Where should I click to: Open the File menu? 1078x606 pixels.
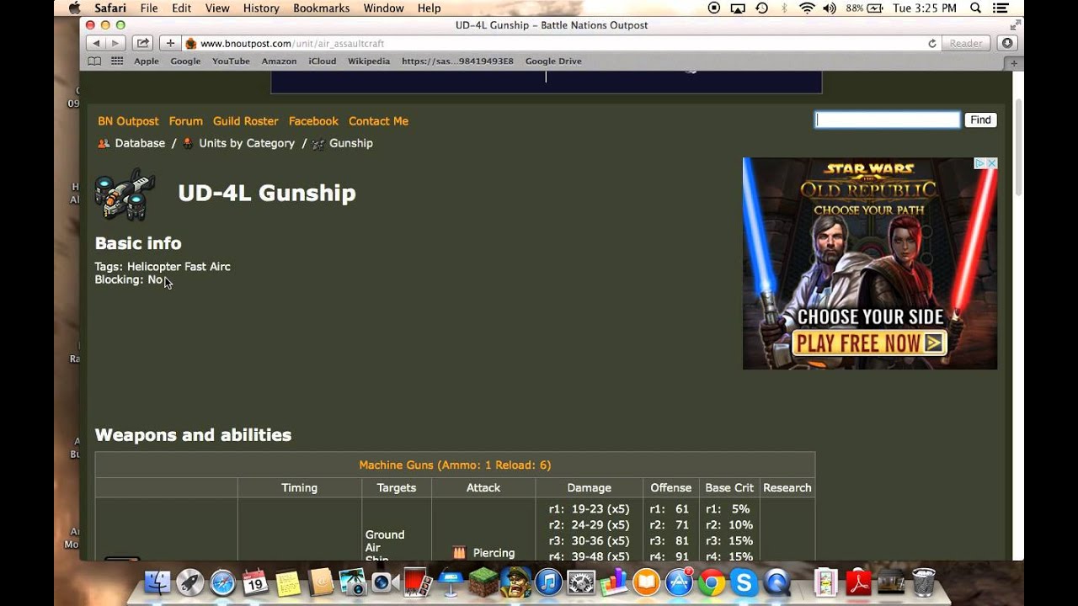[149, 8]
